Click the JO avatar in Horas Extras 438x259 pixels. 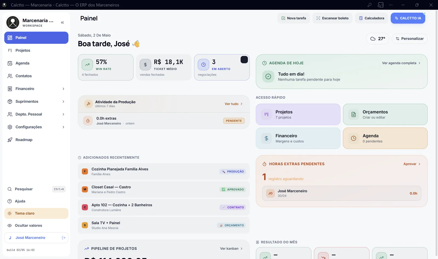tap(270, 193)
